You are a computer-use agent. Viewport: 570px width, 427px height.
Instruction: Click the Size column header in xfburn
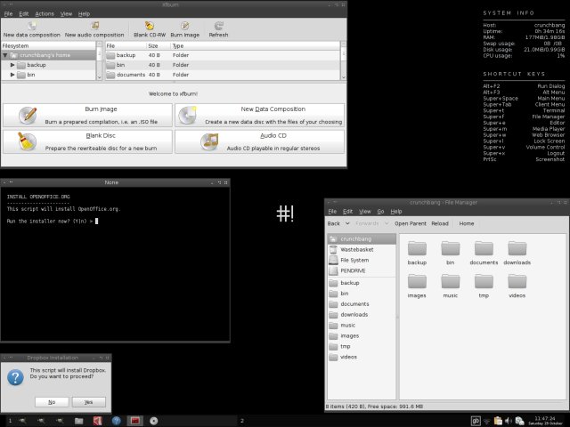[x=153, y=44]
